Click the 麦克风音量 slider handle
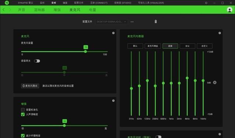 (86, 52)
